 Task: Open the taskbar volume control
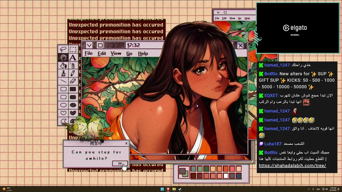(x=327, y=189)
